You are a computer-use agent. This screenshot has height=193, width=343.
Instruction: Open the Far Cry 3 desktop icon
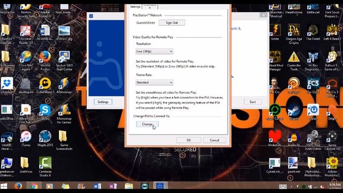click(x=313, y=85)
